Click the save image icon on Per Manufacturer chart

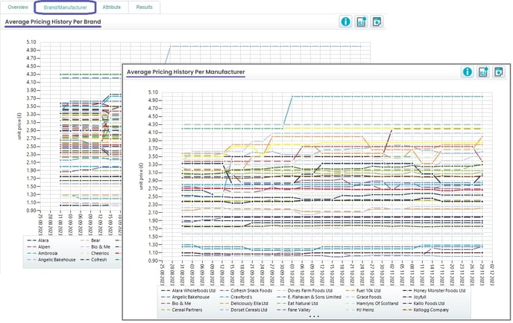[x=499, y=72]
